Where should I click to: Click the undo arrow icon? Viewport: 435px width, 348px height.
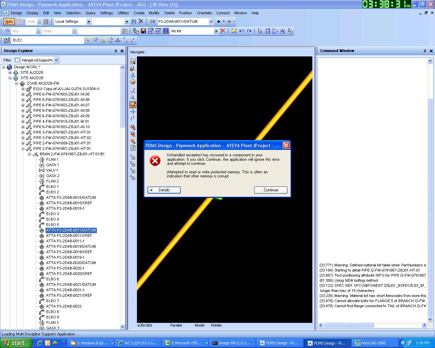click(x=242, y=31)
